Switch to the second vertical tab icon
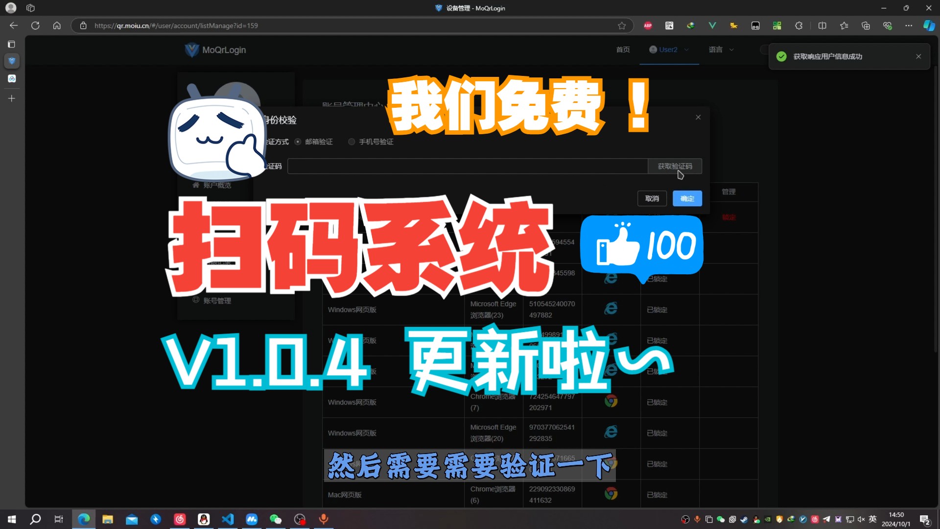Screen dimensions: 940x529 pos(12,78)
